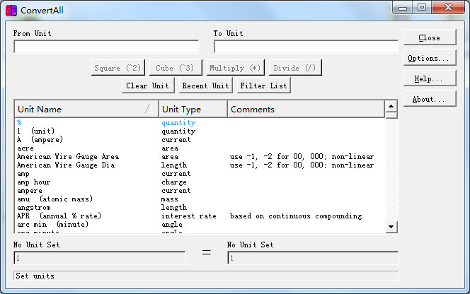The image size is (470, 294).
Task: Click the left value field under No Unit Set
Action: [100, 258]
